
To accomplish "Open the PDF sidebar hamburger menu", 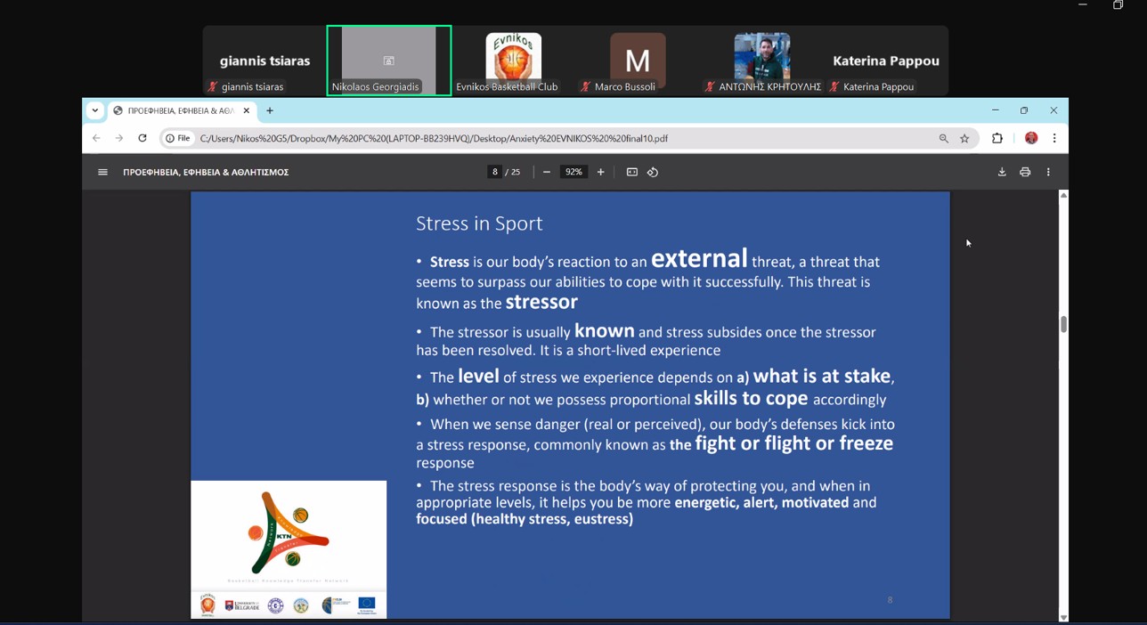I will (x=102, y=172).
